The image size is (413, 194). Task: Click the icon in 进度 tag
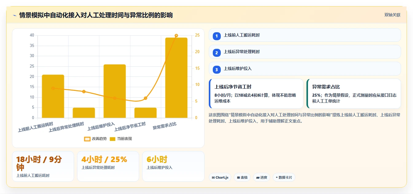click(258, 177)
